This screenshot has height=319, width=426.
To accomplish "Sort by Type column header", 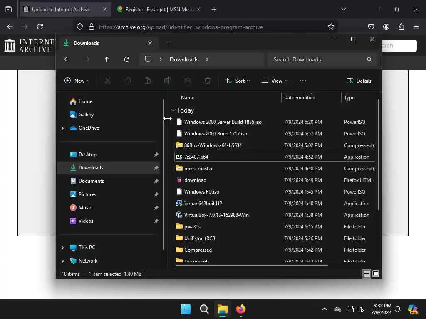I will (349, 97).
